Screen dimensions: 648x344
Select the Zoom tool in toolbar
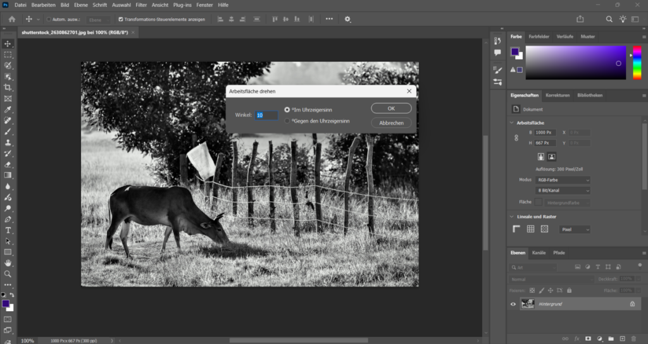pos(8,274)
